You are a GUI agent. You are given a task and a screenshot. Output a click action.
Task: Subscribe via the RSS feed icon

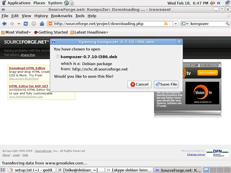point(166,24)
